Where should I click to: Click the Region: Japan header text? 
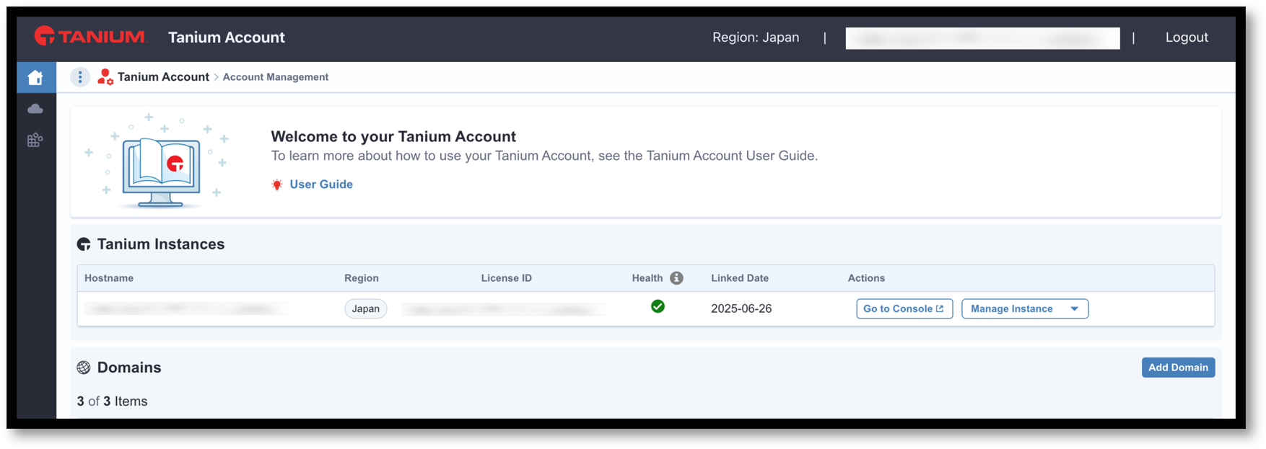[756, 37]
